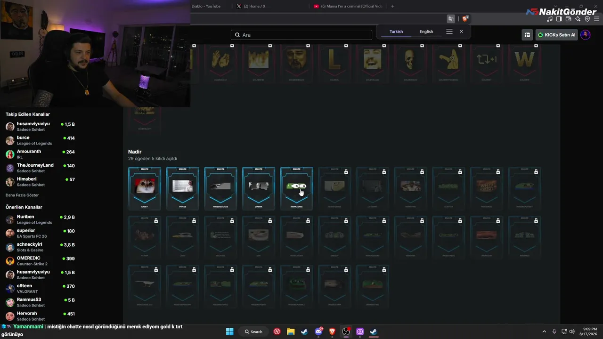Show hidden system tray icons
Screen dimensions: 603x339
[544, 331]
